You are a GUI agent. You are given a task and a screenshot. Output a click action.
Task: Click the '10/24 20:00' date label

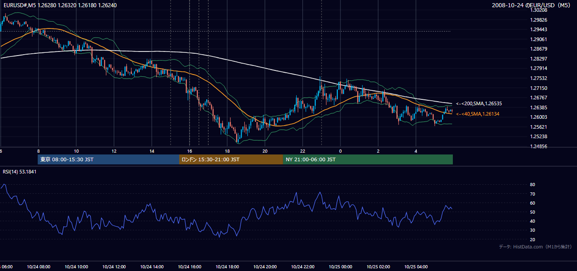point(265,267)
